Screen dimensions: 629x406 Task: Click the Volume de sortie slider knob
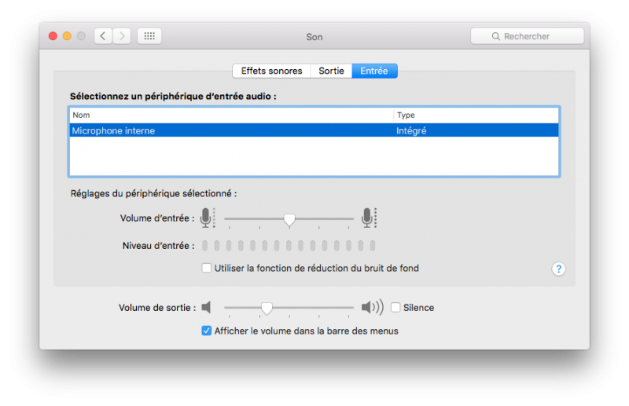(267, 308)
